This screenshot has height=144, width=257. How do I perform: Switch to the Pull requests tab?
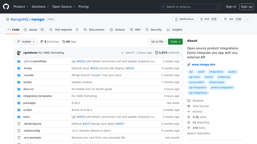(64, 30)
